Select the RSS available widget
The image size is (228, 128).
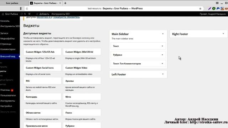(42, 81)
